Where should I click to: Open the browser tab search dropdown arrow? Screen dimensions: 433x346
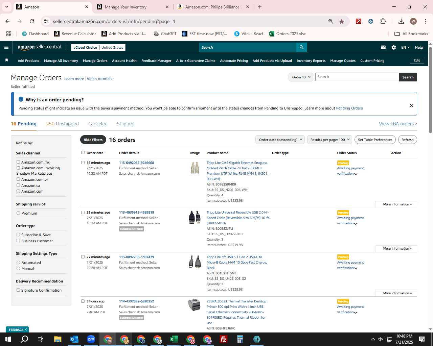(x=6, y=7)
